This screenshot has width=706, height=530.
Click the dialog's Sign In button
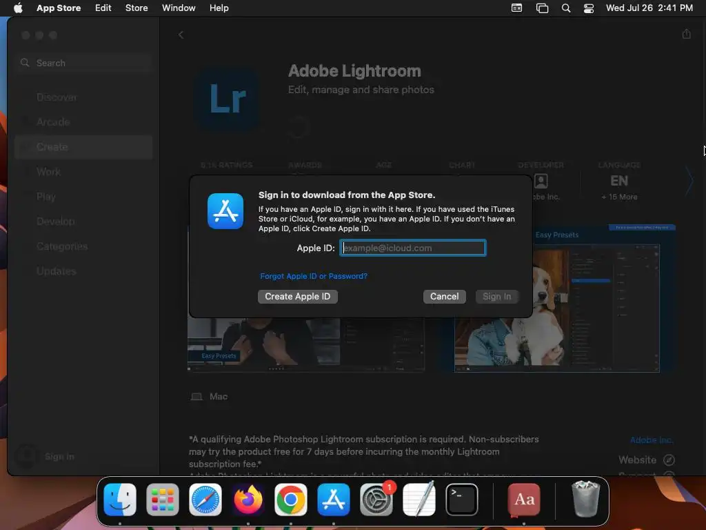click(x=497, y=297)
